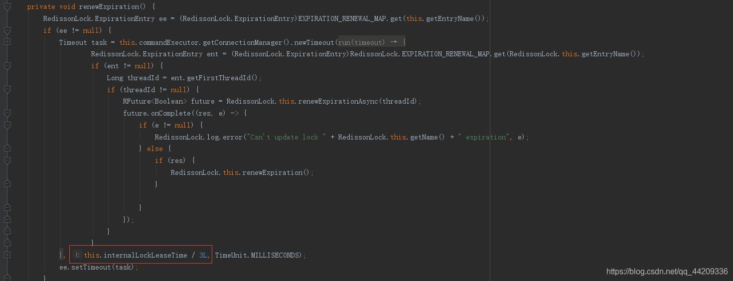Toggle the fold marker on the '} else {' line

coord(7,148)
